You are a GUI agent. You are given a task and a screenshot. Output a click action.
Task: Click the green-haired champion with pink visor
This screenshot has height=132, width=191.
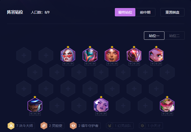(x=167, y=105)
